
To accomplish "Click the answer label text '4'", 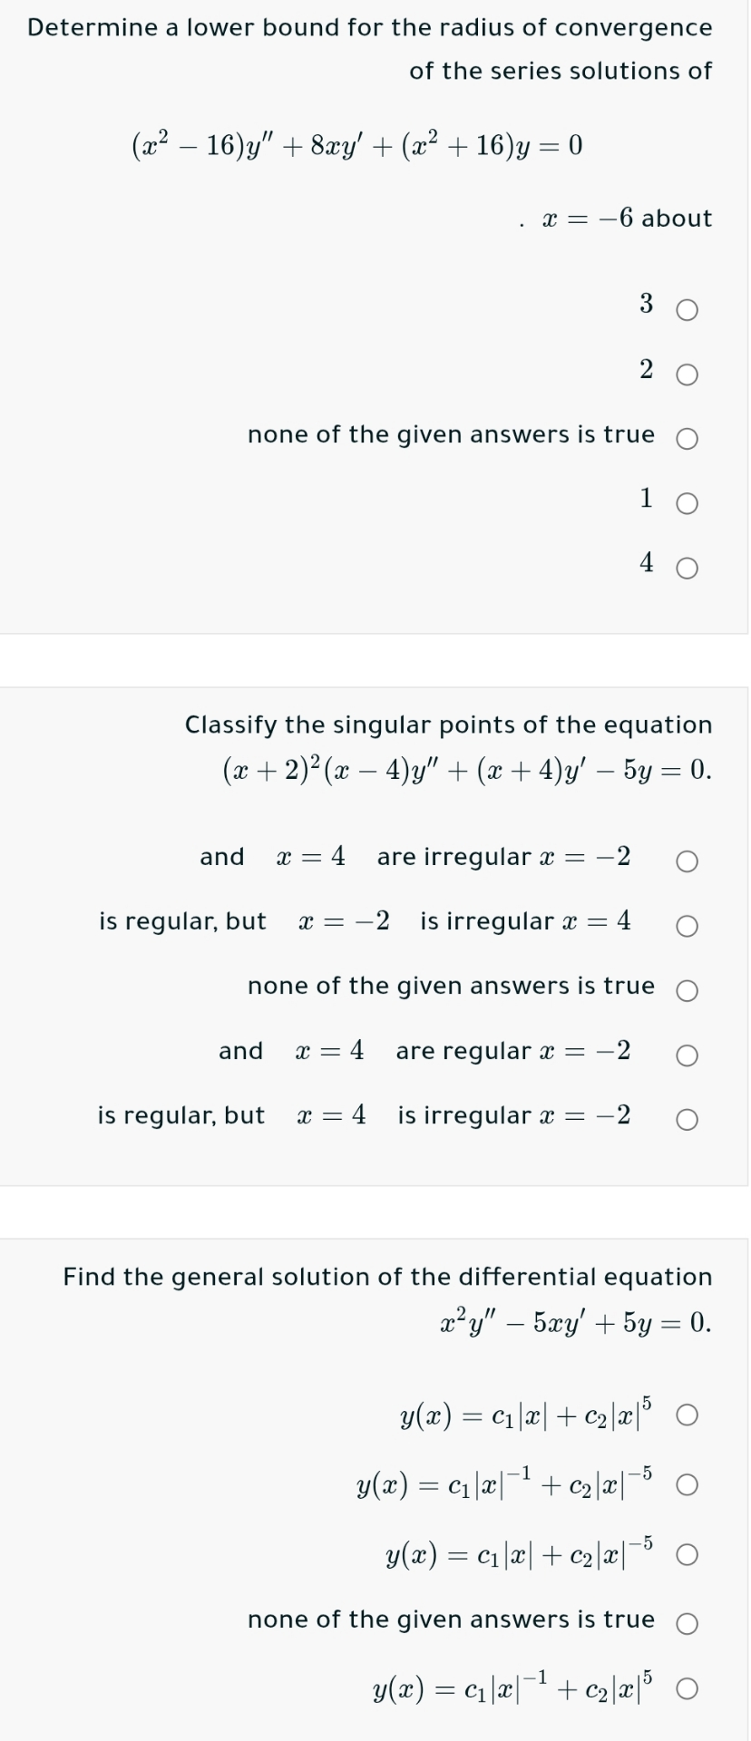I will 645,564.
